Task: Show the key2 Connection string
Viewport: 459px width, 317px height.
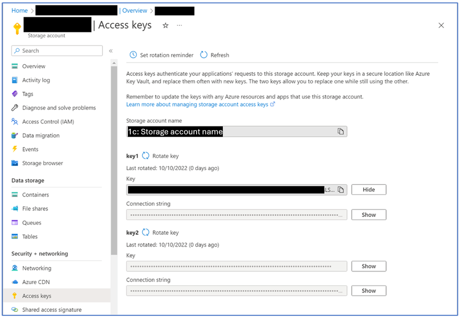Action: (368, 291)
